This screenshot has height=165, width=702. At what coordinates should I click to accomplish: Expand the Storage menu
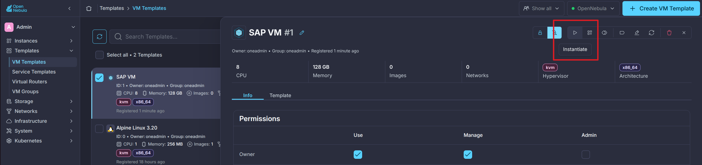(x=71, y=101)
